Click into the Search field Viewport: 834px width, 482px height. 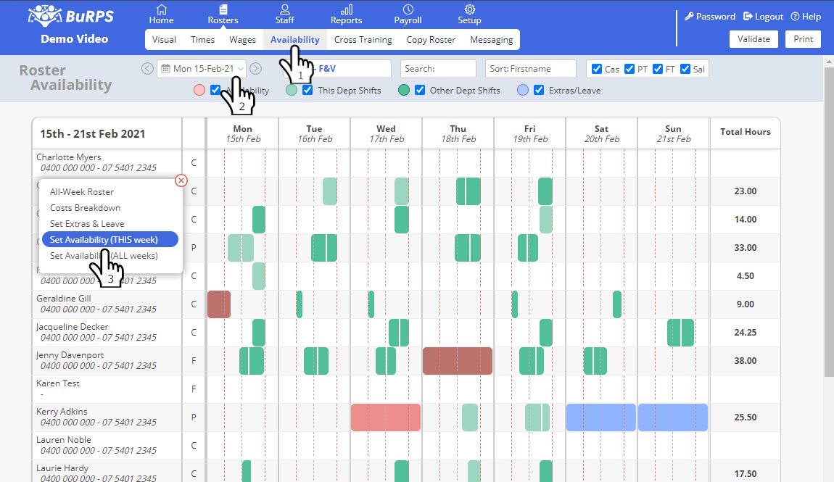point(438,69)
